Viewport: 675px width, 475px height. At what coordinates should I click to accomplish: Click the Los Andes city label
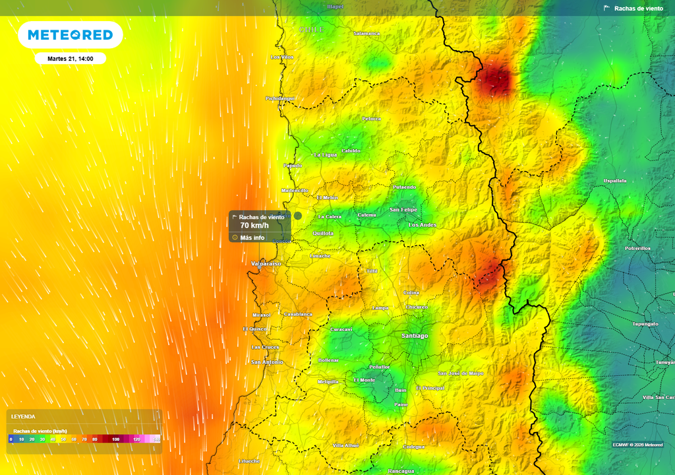pyautogui.click(x=423, y=225)
